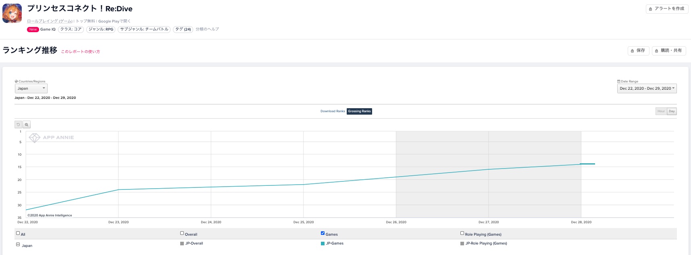Click the アラートを作成 button
This screenshot has width=691, height=255.
point(667,9)
